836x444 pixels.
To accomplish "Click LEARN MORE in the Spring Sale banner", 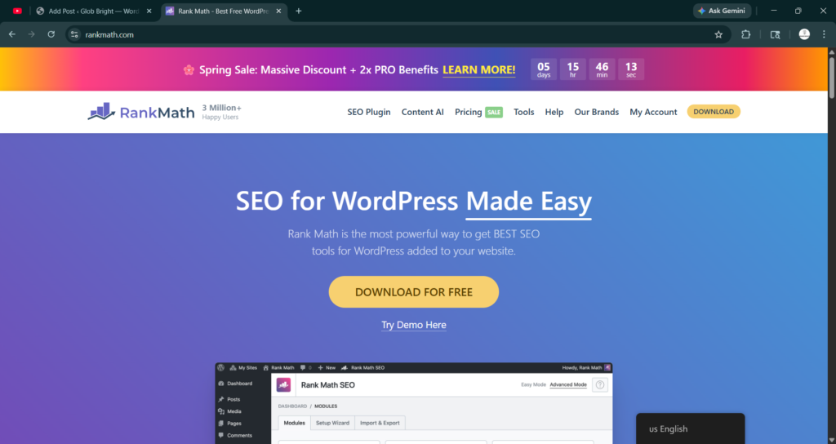I will click(479, 70).
